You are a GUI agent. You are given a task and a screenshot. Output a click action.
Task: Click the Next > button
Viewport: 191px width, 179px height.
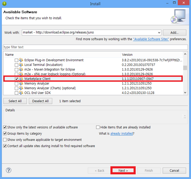point(123,170)
